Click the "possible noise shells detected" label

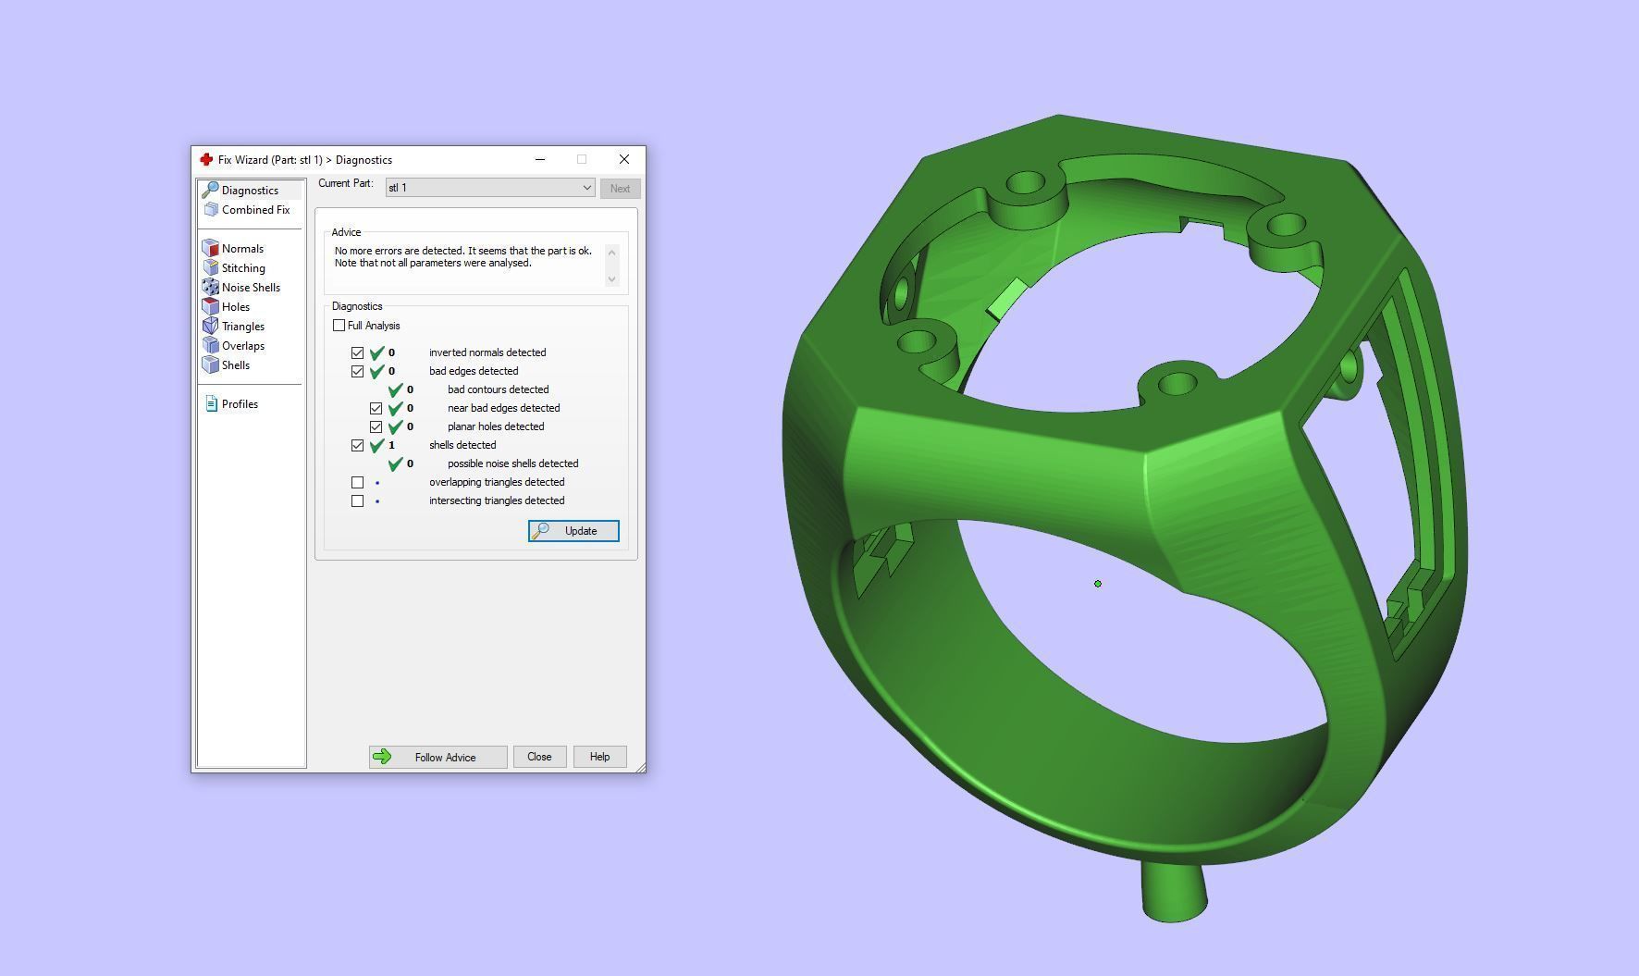click(513, 463)
